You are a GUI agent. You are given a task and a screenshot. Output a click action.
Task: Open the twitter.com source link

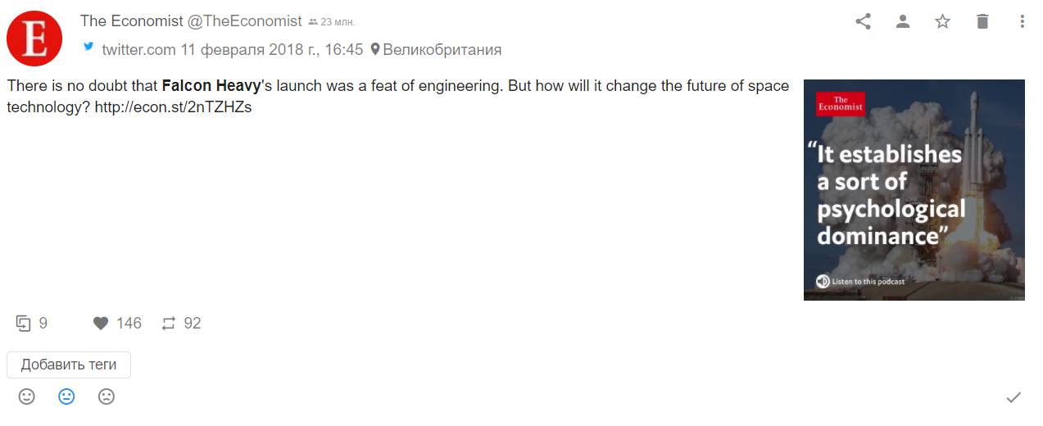point(138,50)
